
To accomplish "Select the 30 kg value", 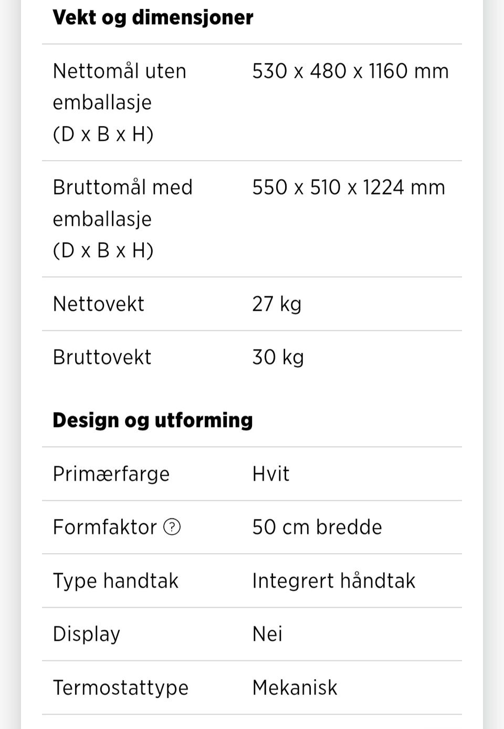I will 278,358.
